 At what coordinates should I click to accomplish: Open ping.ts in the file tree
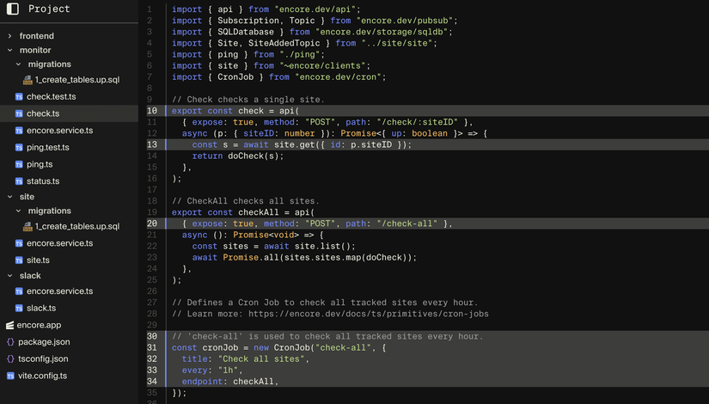click(x=40, y=164)
